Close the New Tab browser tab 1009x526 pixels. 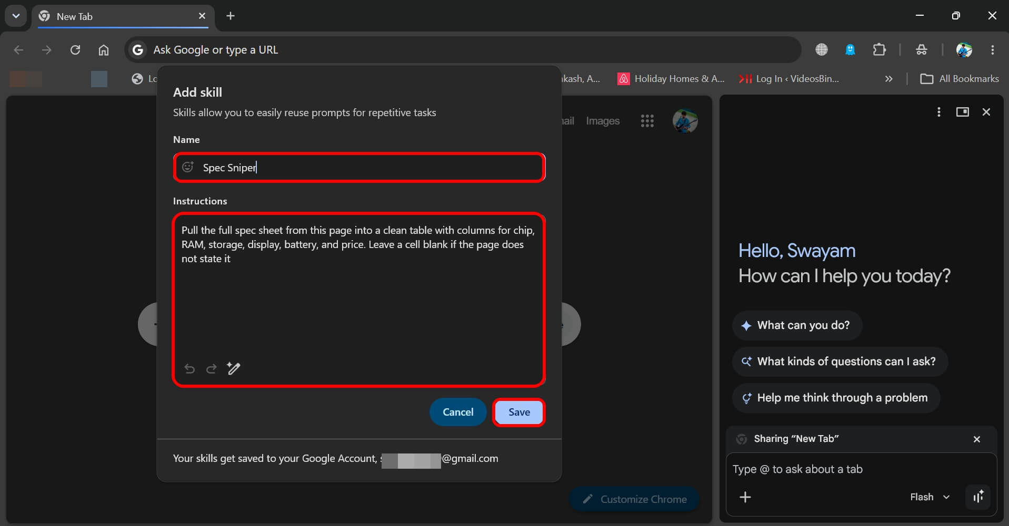pyautogui.click(x=202, y=16)
